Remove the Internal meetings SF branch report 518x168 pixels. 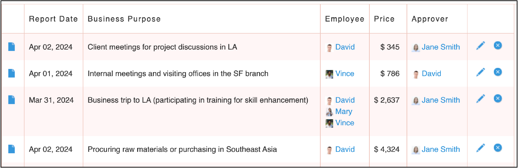click(x=498, y=72)
